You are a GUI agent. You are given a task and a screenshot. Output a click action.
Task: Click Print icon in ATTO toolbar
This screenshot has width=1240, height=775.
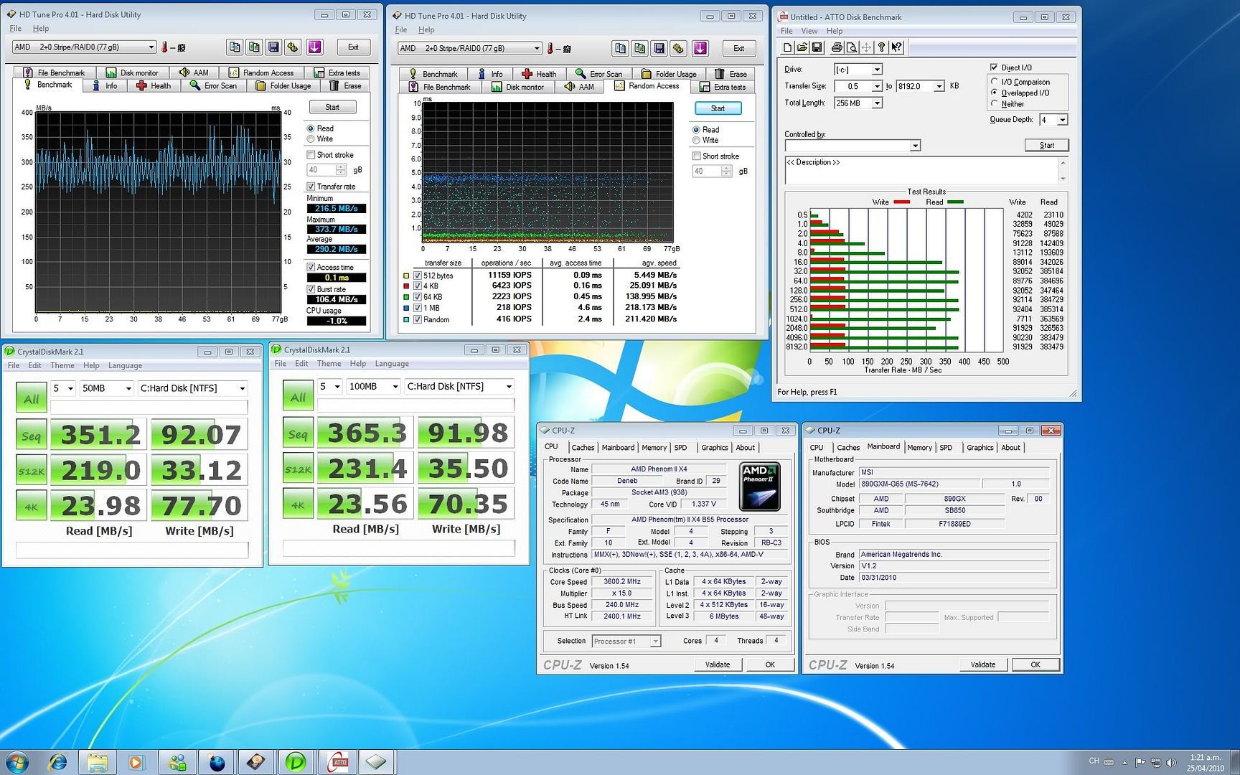[x=837, y=47]
